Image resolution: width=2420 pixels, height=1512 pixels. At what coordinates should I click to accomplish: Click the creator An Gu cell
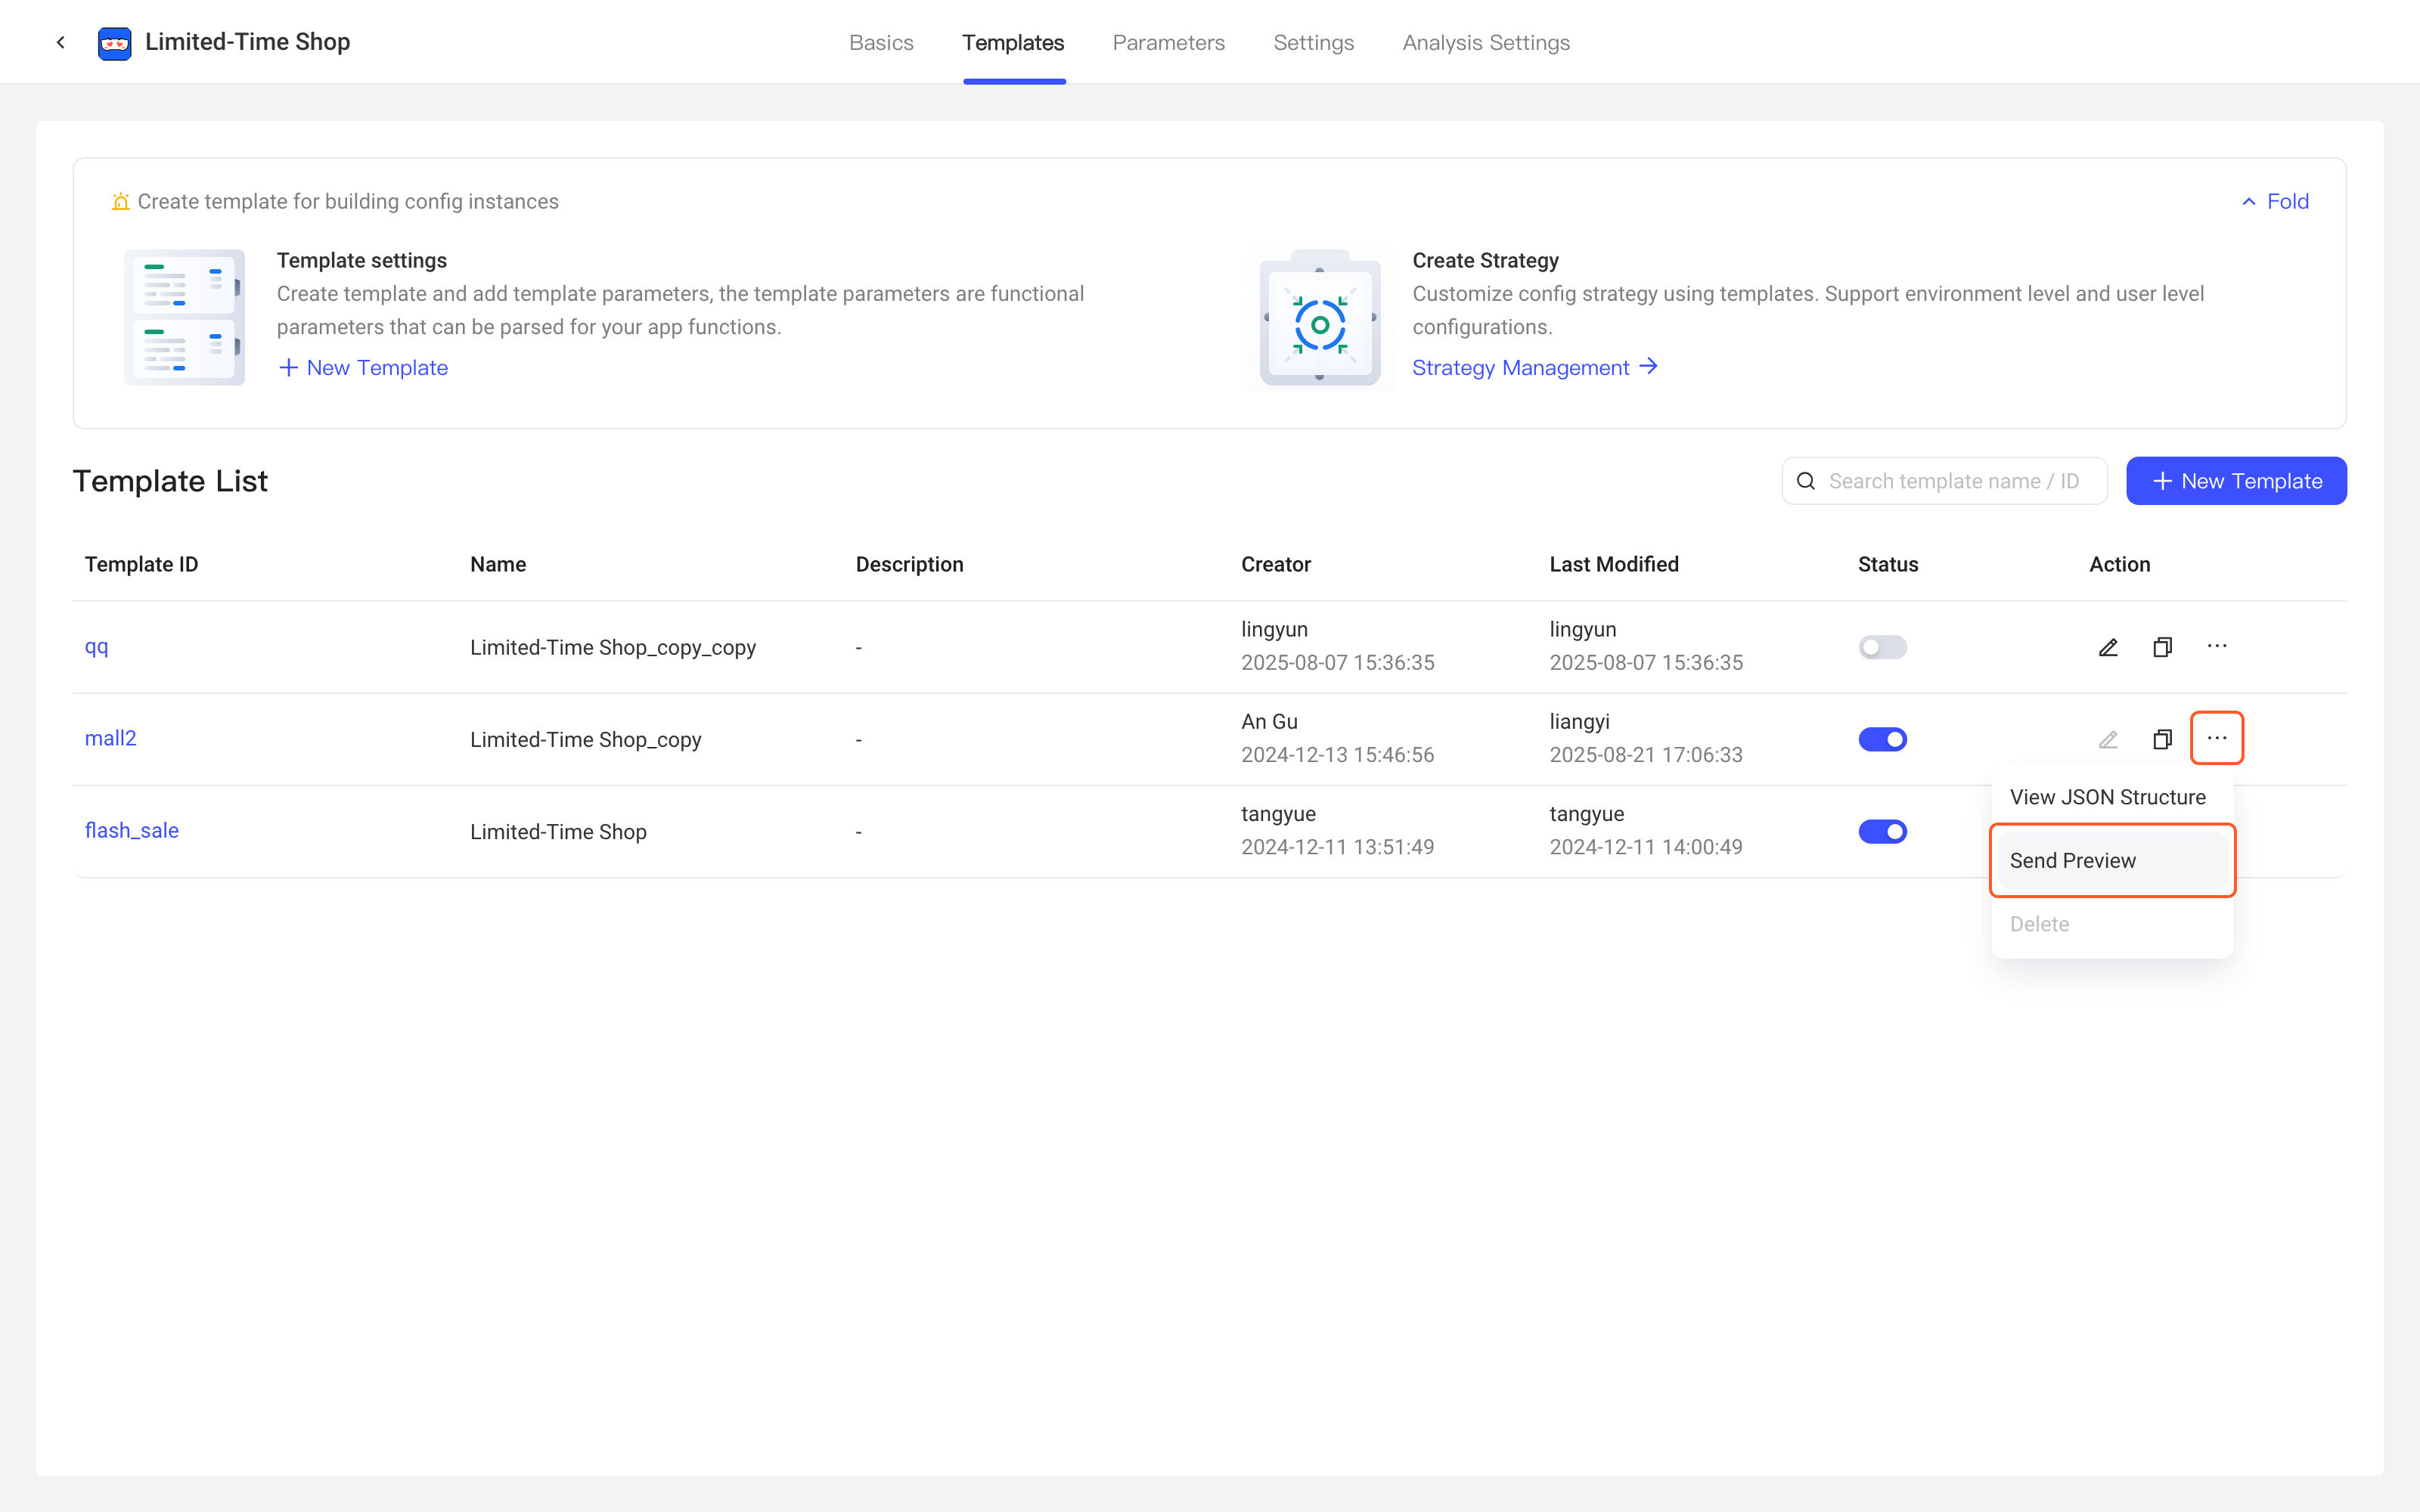point(1269,721)
